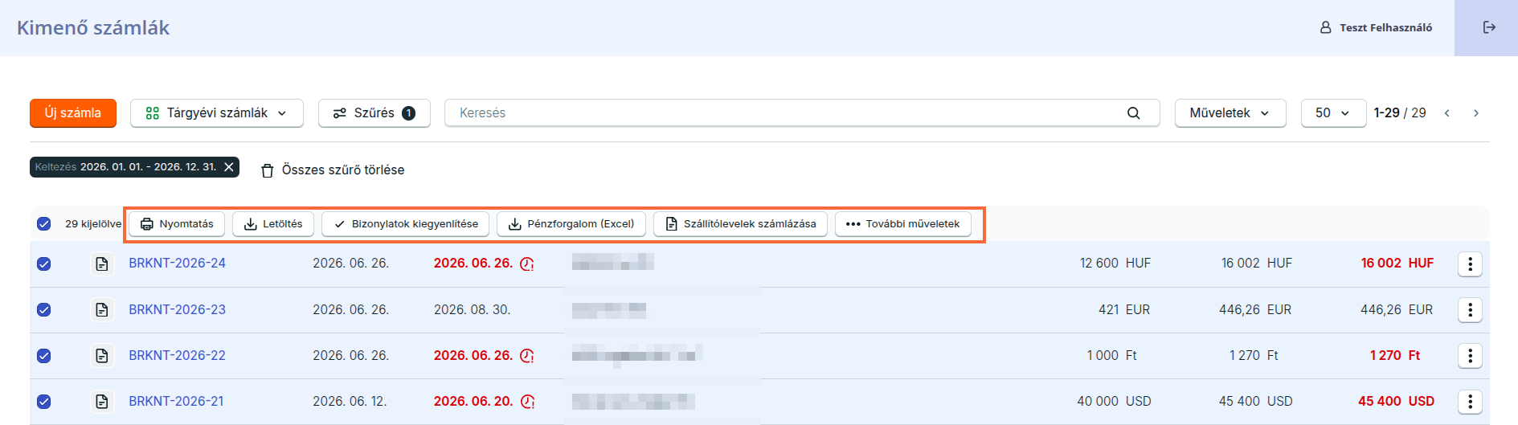Click Bizonylatok kiegyenlítése button

406,224
